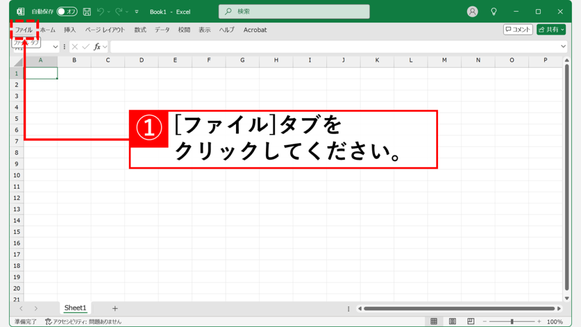This screenshot has width=581, height=327.
Task: Click the zoom slider handle
Action: tap(512, 321)
